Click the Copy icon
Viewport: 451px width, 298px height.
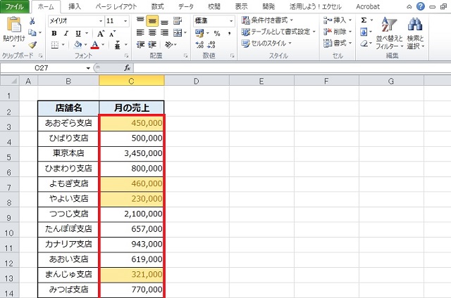32,33
